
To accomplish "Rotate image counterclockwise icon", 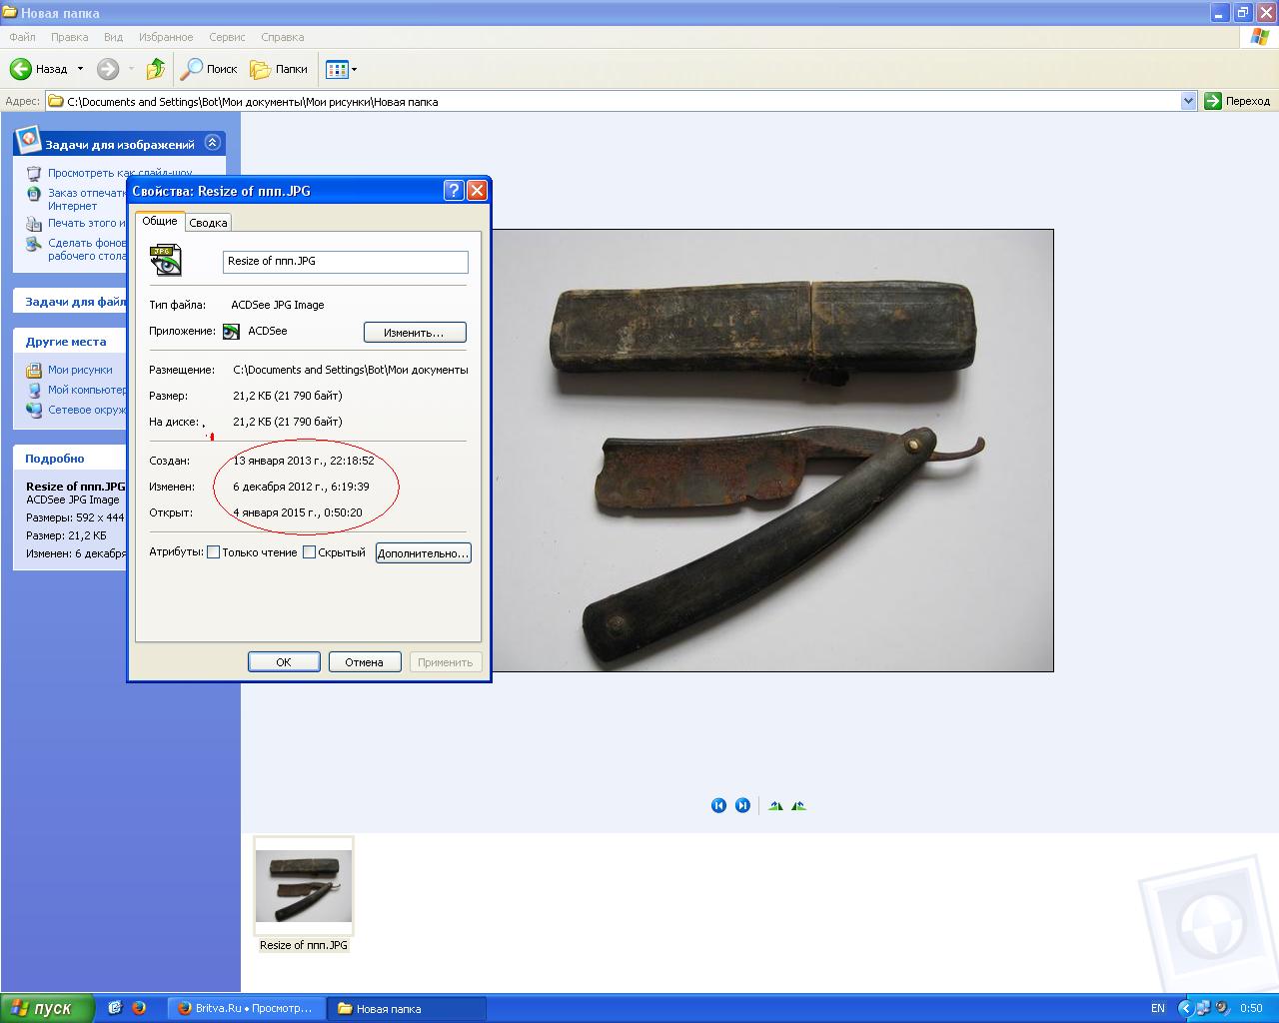I will coord(798,805).
